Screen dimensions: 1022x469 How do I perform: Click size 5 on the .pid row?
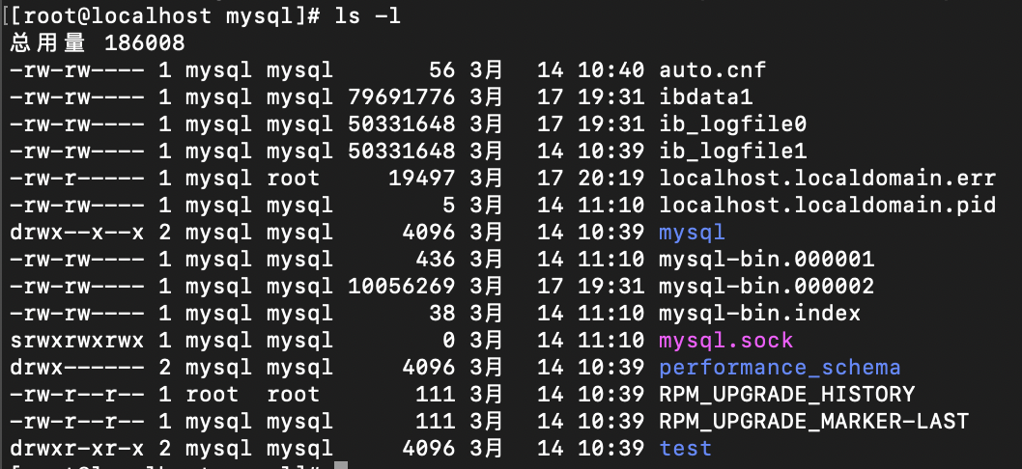[448, 206]
